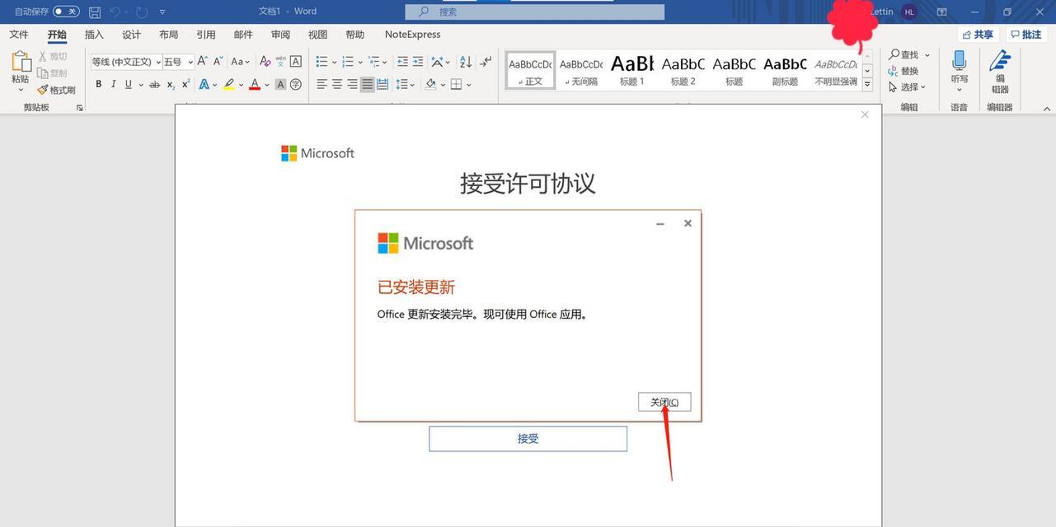Image resolution: width=1056 pixels, height=527 pixels.
Task: Toggle Justify alignment
Action: pyautogui.click(x=368, y=84)
